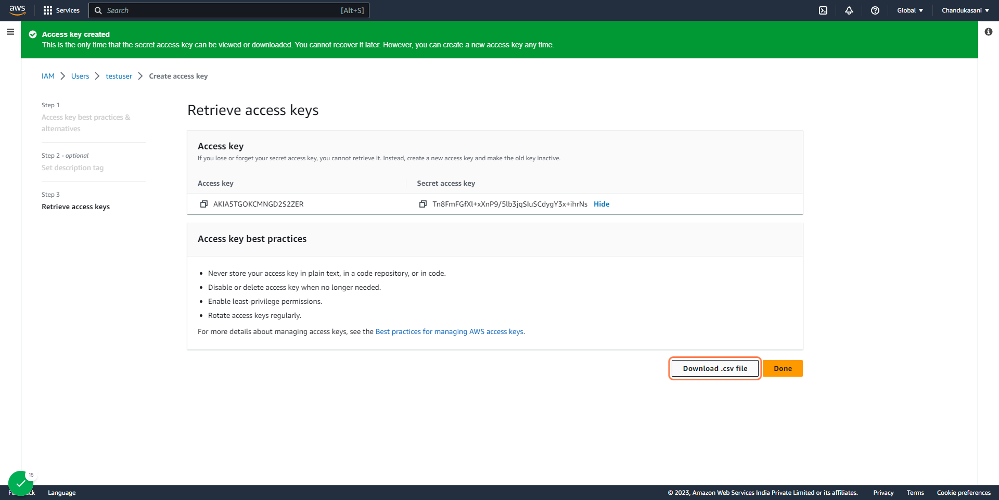Open the Terms footer link
The width and height of the screenshot is (999, 500).
[x=915, y=493]
